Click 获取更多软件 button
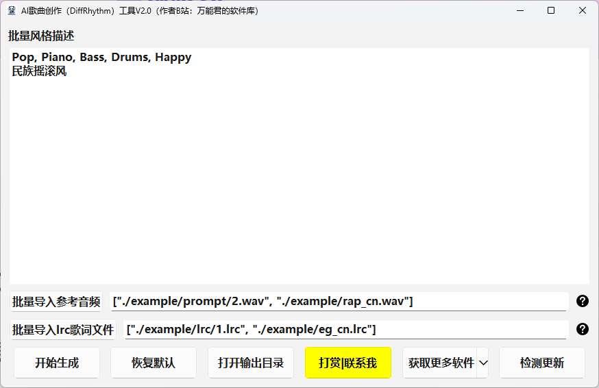The height and width of the screenshot is (388, 599). (x=440, y=363)
